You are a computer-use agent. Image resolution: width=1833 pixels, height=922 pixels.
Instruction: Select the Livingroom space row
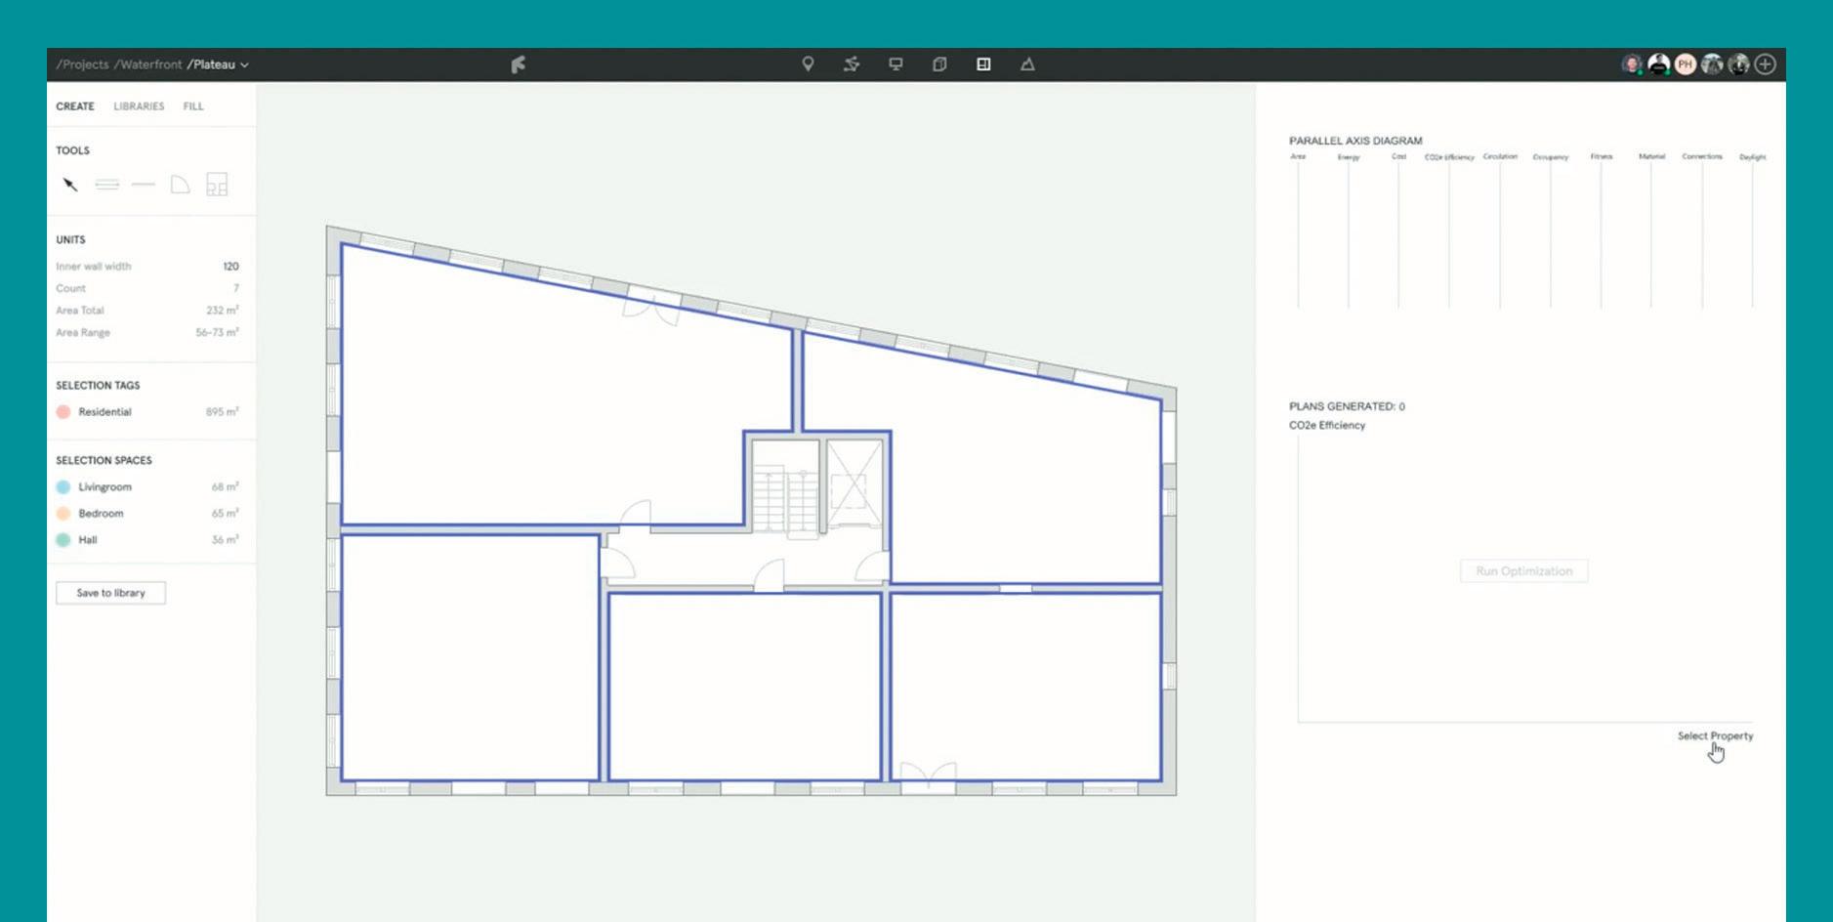tap(147, 486)
